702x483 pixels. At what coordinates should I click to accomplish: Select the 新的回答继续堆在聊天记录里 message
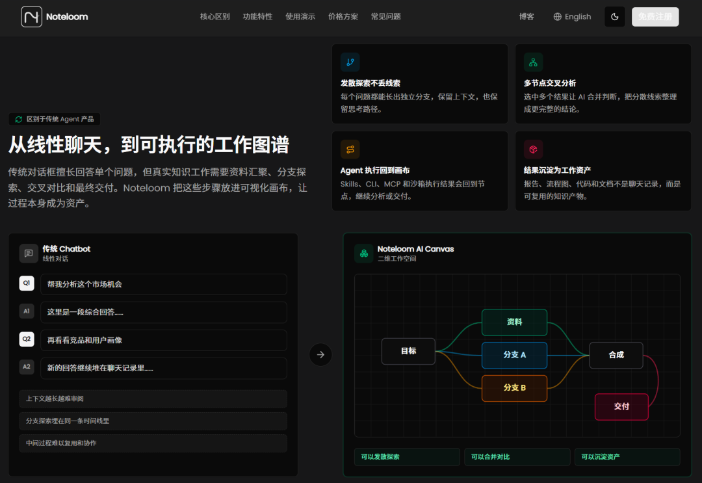coord(164,368)
